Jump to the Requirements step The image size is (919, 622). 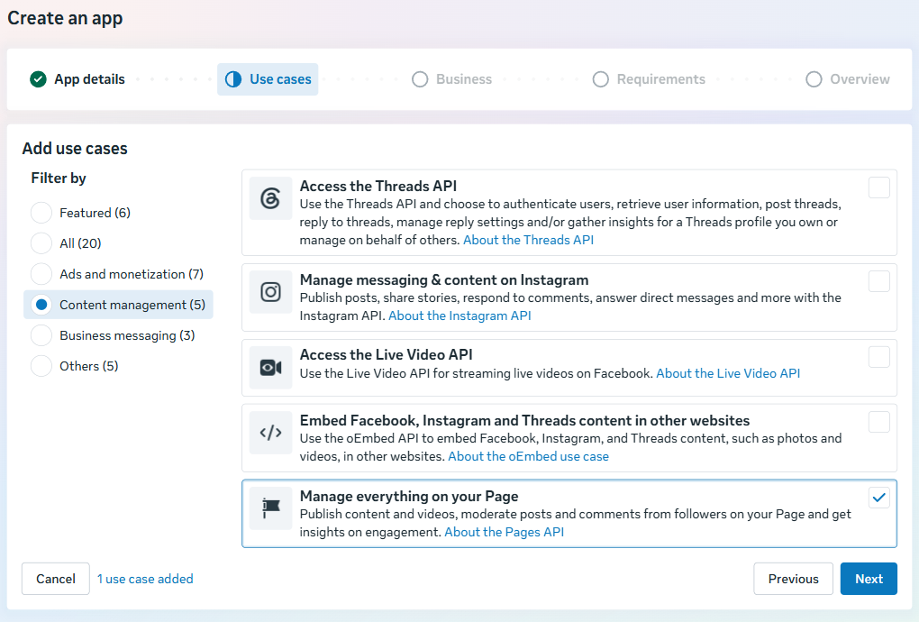(x=649, y=79)
